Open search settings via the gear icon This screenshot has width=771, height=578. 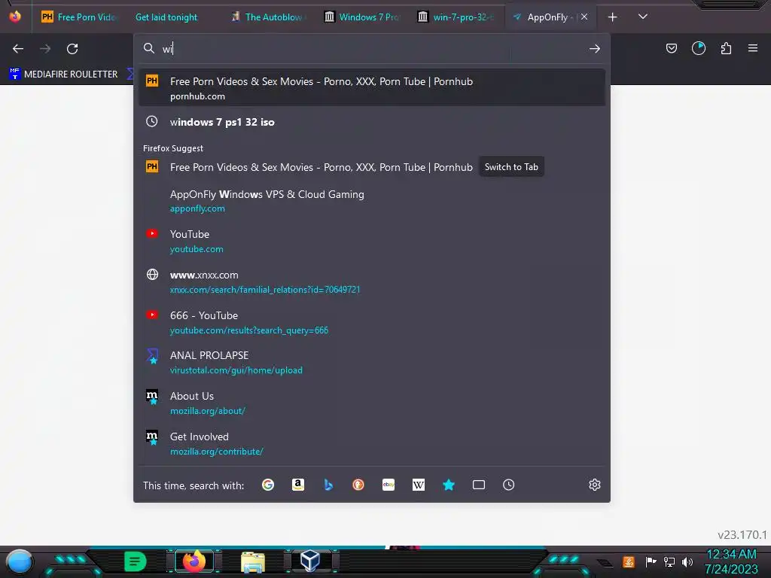pyautogui.click(x=595, y=485)
